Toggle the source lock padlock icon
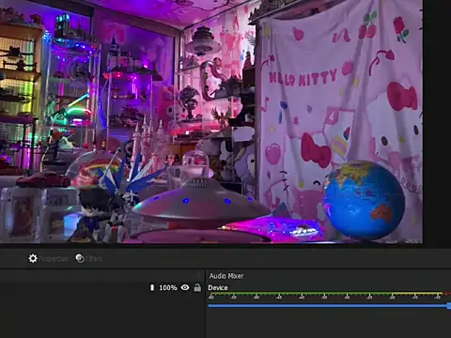The width and height of the screenshot is (451, 338). point(197,287)
